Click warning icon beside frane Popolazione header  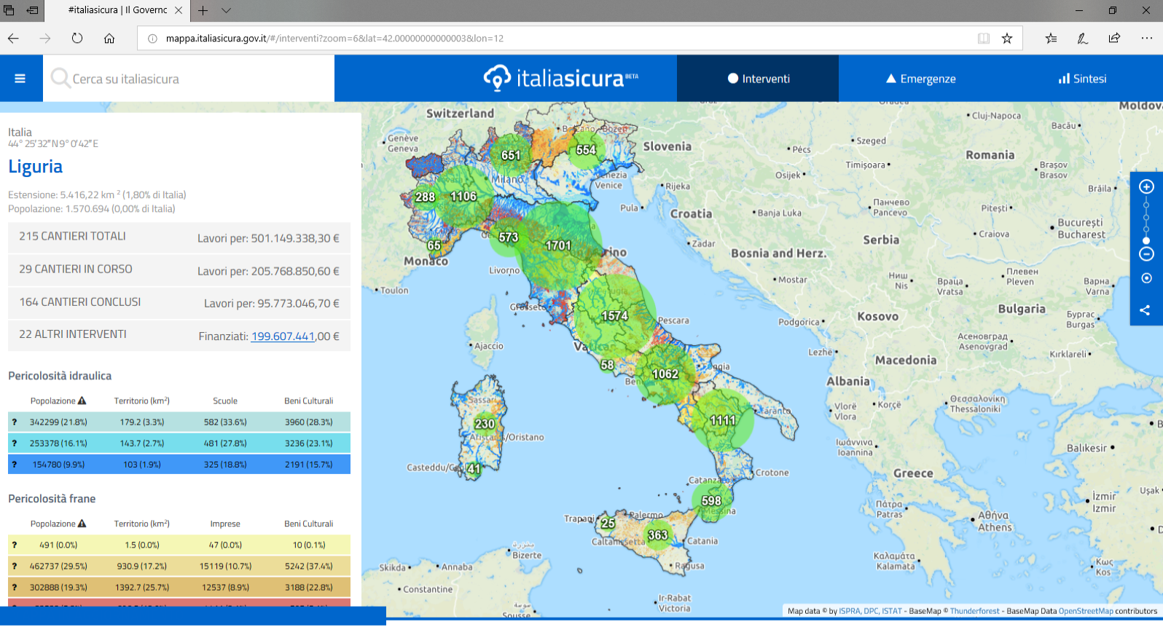82,524
